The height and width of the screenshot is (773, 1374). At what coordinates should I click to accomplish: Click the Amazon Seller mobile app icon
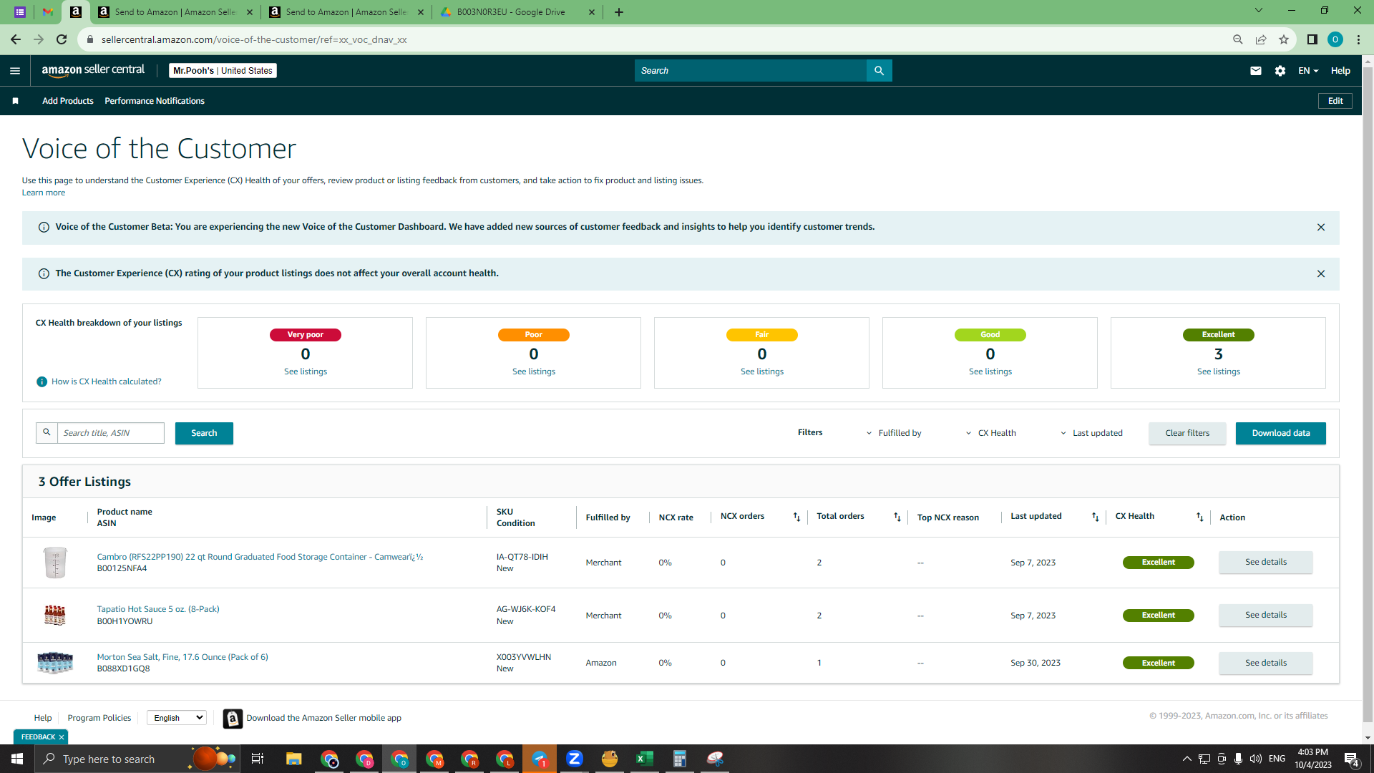tap(233, 719)
